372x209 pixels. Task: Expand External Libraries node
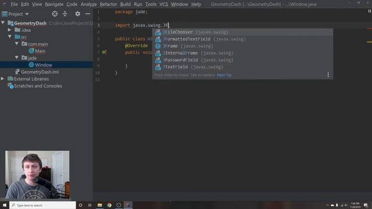point(2,79)
